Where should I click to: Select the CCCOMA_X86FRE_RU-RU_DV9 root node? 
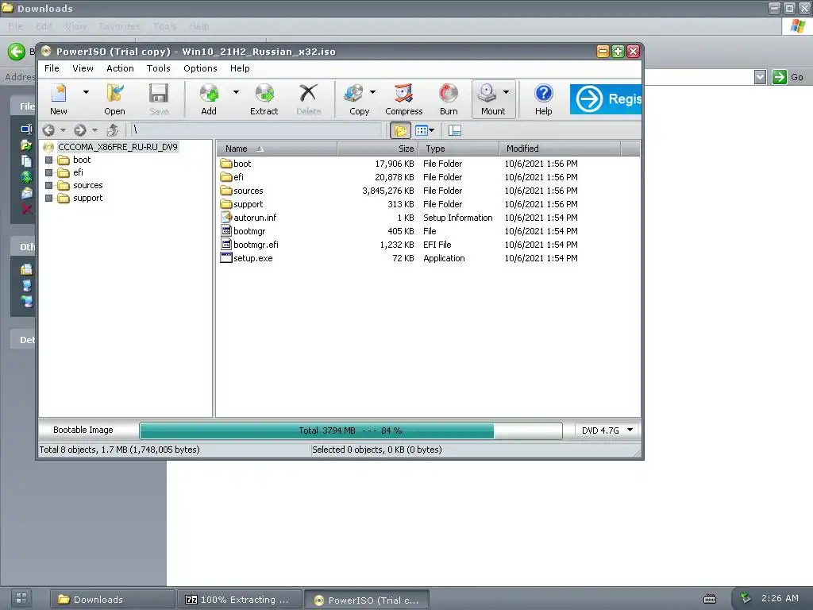coord(118,147)
